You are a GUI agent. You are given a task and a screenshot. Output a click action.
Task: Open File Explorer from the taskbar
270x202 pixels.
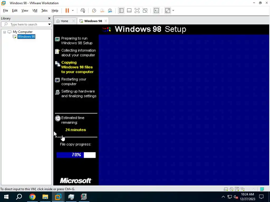point(45,197)
